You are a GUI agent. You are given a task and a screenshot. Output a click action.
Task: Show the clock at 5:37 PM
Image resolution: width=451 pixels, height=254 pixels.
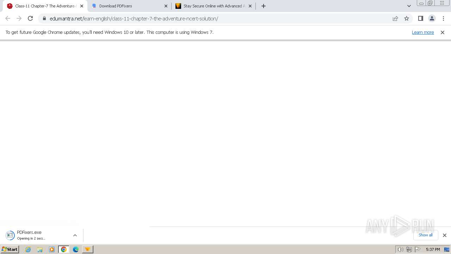(433, 249)
